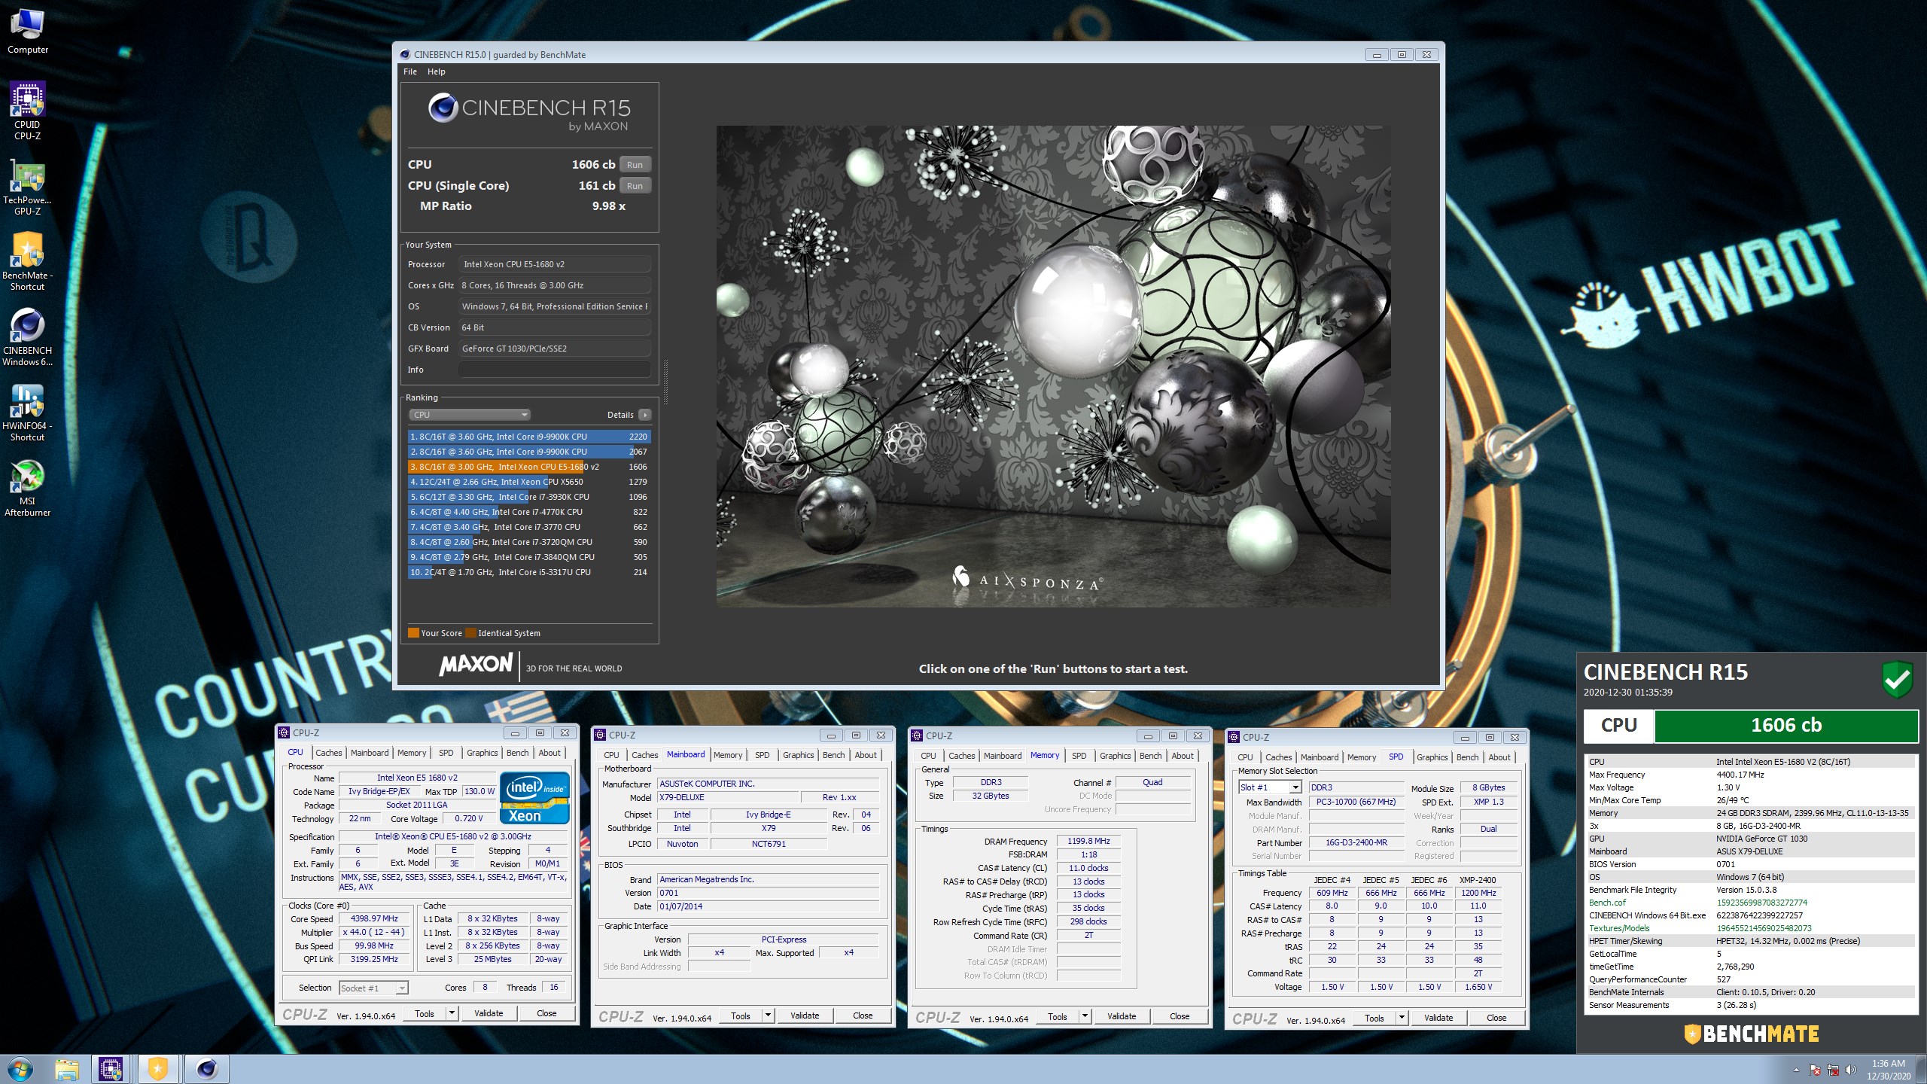Open About tab in SPD CPU-Z window
This screenshot has height=1084, width=1927.
(1499, 757)
